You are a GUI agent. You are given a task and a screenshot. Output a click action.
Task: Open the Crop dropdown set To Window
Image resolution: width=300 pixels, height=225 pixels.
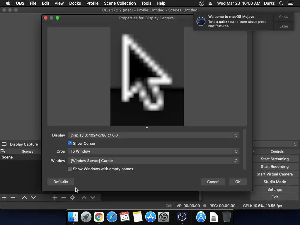click(x=153, y=151)
